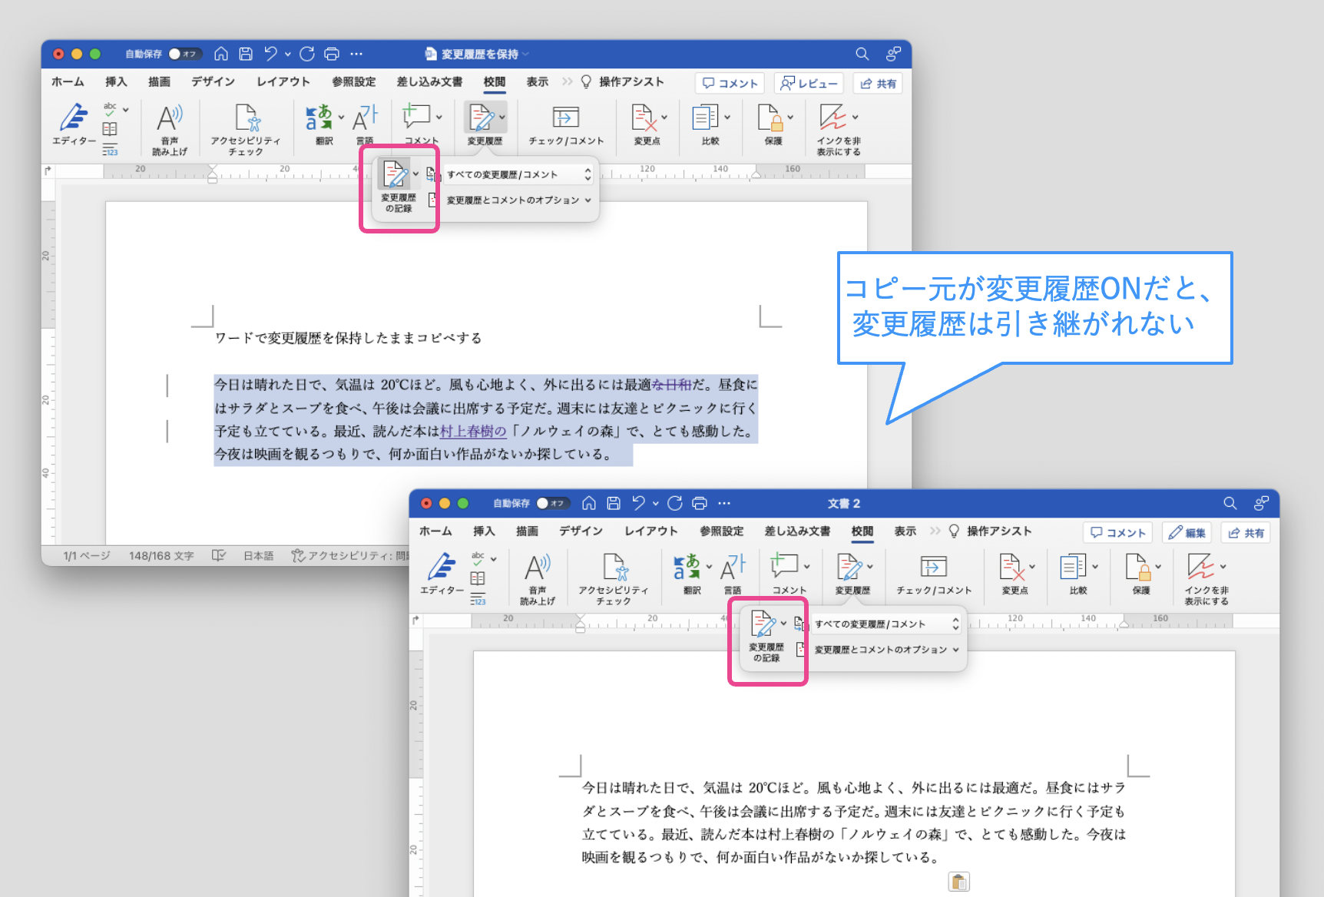Click the Translate (翻訳) icon in the bottom window
This screenshot has width=1324, height=897.
click(x=687, y=568)
